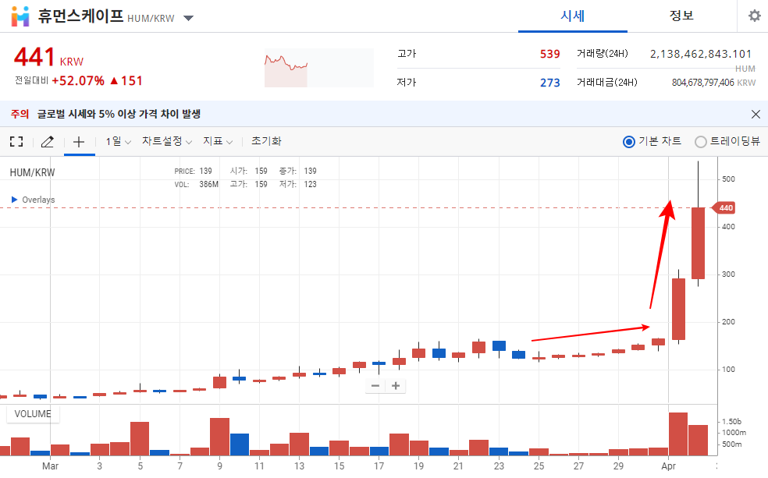Click the 거래대금 value 804,678,797,406 KRW

pyautogui.click(x=713, y=83)
